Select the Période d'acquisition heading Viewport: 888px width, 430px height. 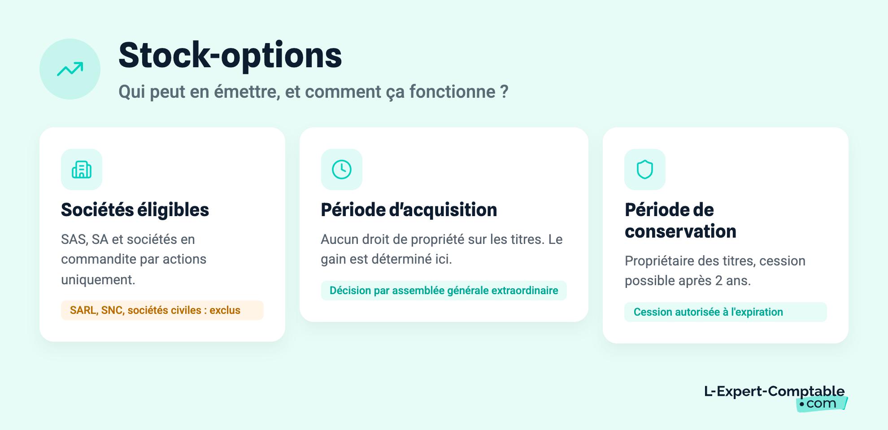409,210
